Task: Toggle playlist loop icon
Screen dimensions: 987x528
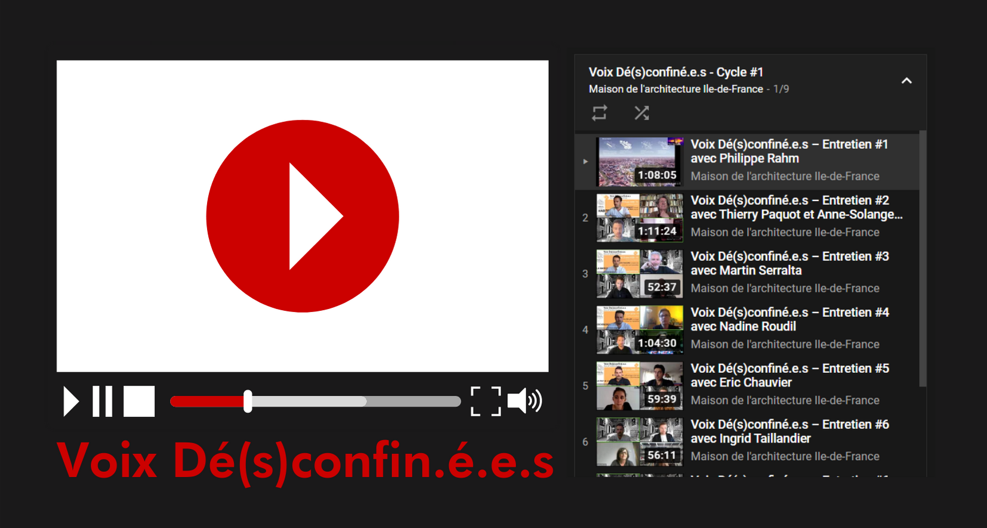Action: [600, 113]
